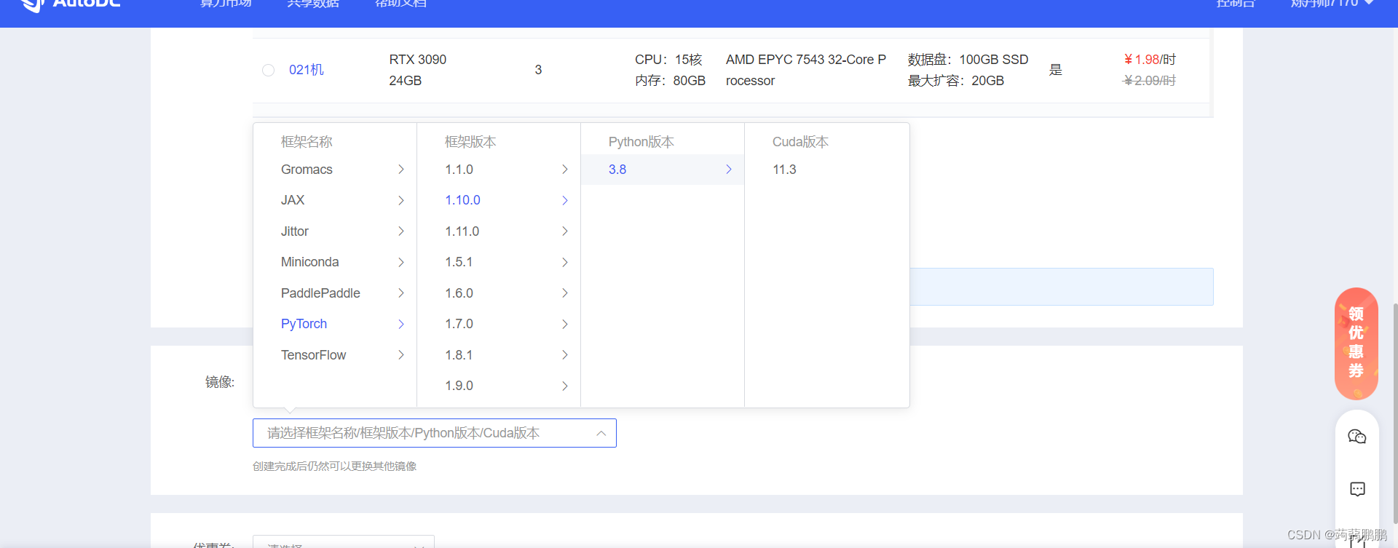The width and height of the screenshot is (1398, 548).
Task: Expand the 1.6.0 version chevron
Action: tap(565, 293)
